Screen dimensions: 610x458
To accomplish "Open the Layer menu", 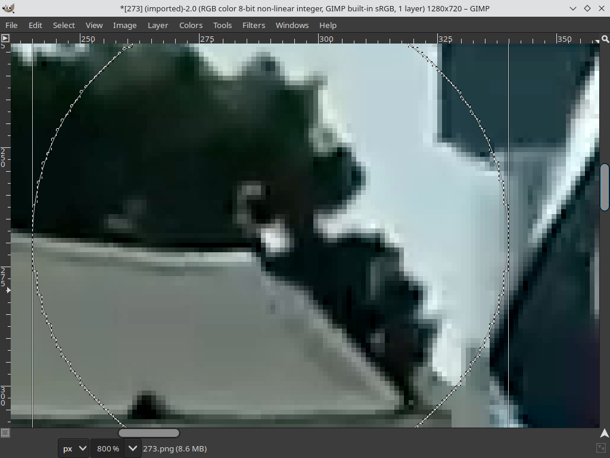I will pos(157,25).
